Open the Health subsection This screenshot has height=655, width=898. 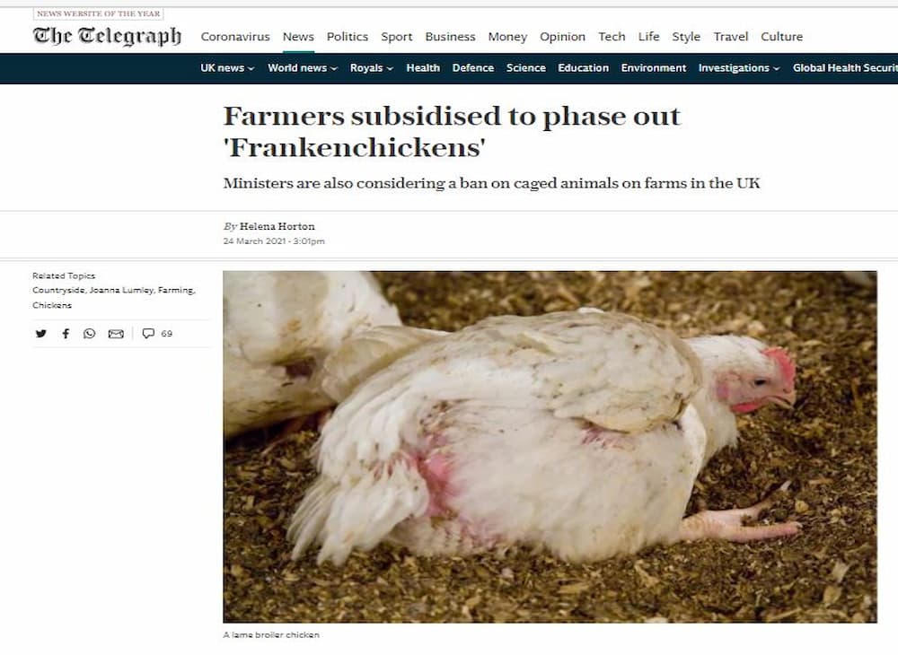[423, 68]
